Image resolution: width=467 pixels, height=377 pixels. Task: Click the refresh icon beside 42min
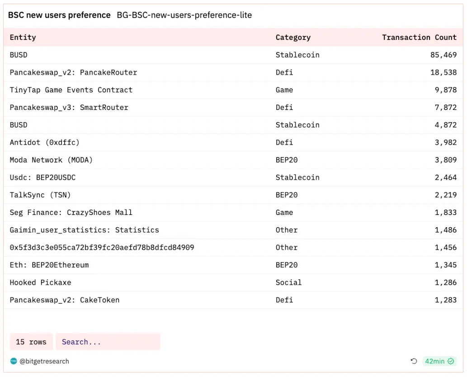[414, 361]
